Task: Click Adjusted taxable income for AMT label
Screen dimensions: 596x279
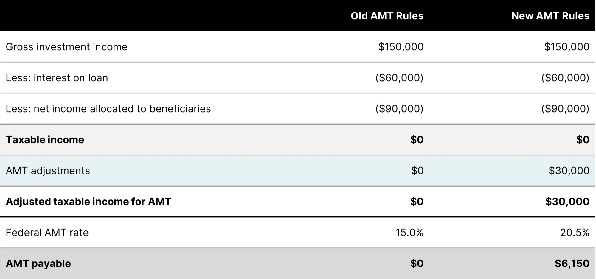Action: (x=89, y=202)
